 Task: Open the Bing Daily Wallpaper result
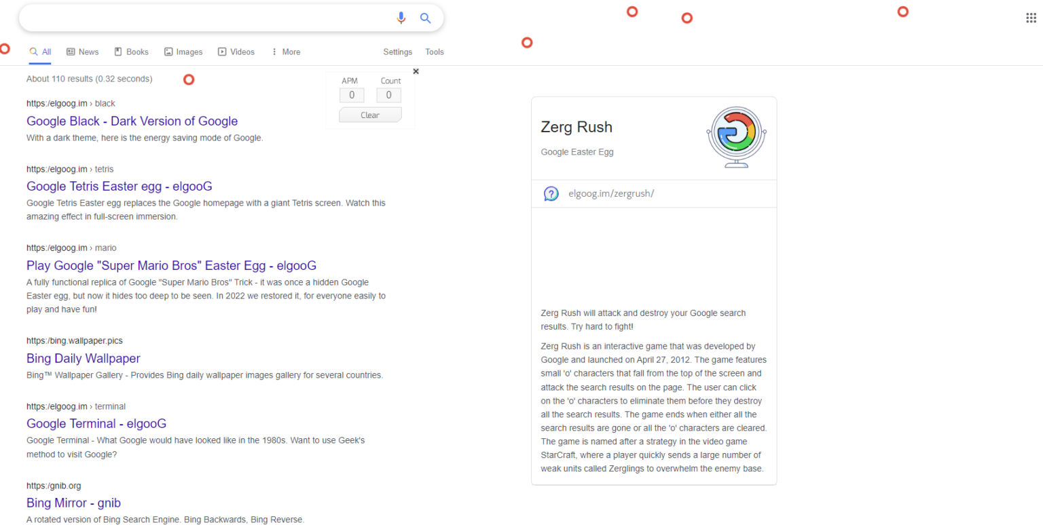83,358
